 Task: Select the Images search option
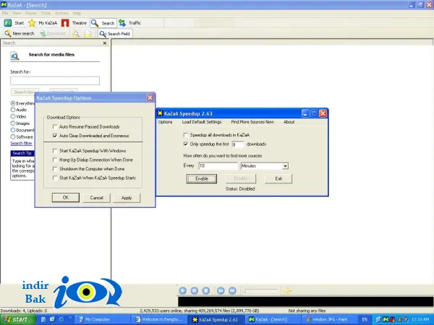tap(13, 123)
